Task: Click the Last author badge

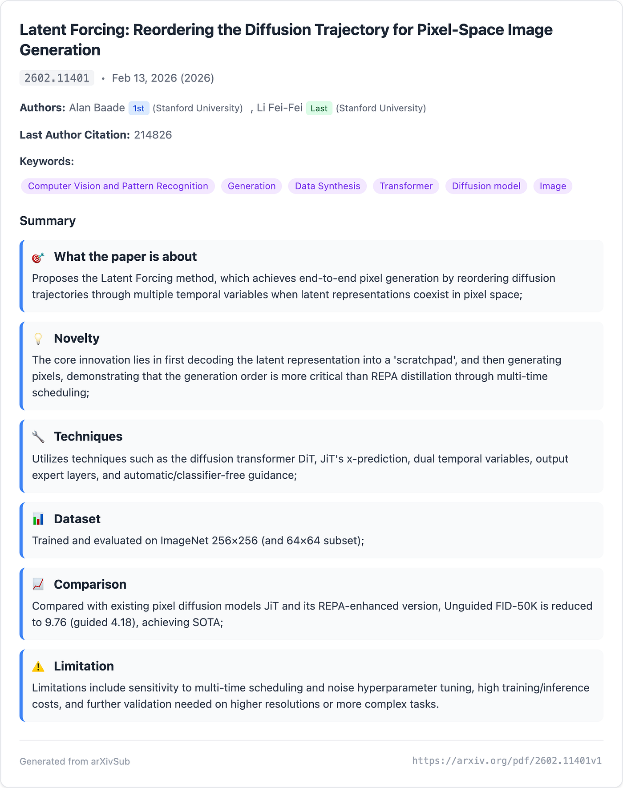Action: (x=319, y=108)
